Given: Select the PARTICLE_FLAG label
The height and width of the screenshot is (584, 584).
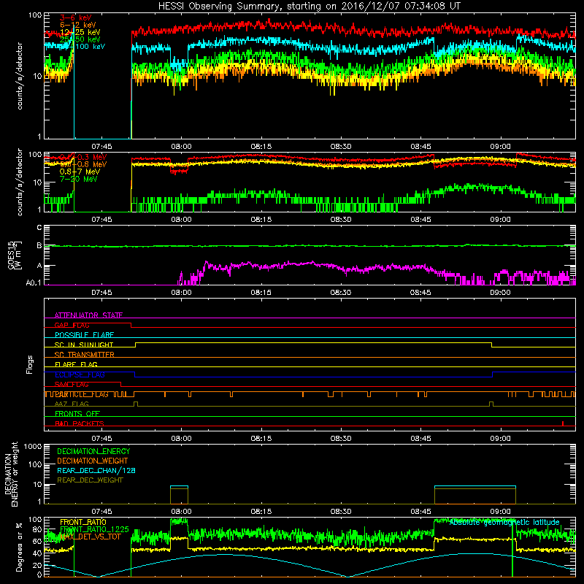Looking at the screenshot, I should pyautogui.click(x=82, y=394).
